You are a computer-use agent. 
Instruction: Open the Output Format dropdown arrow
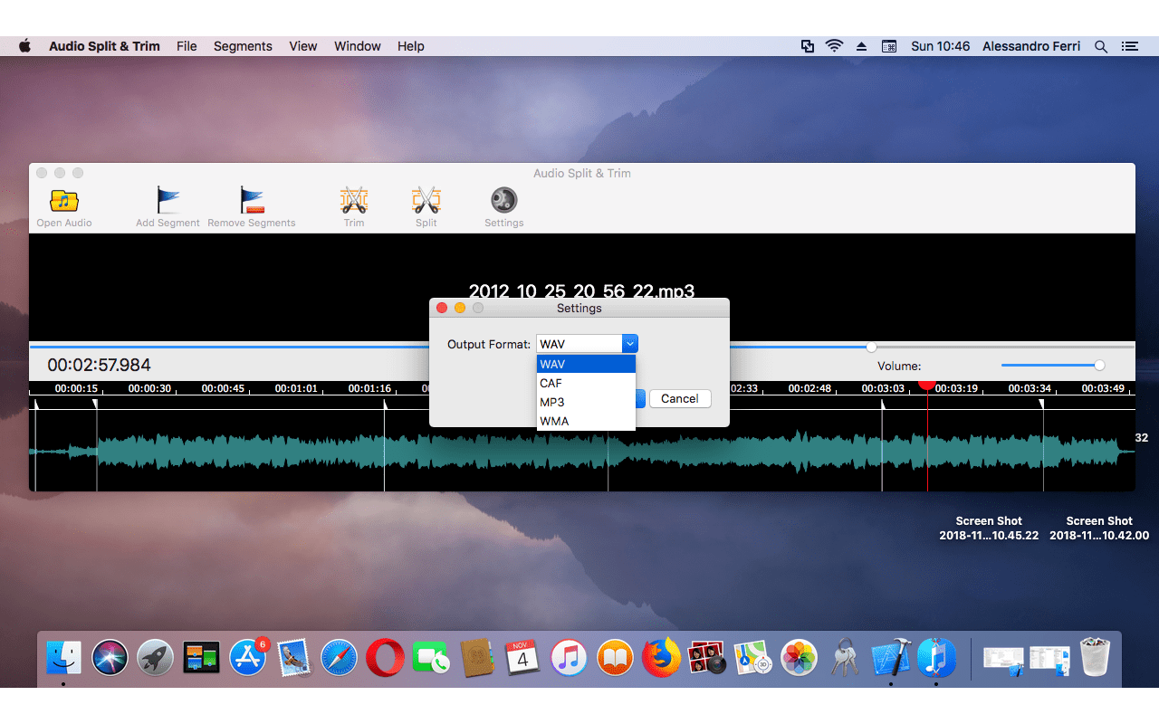click(630, 344)
